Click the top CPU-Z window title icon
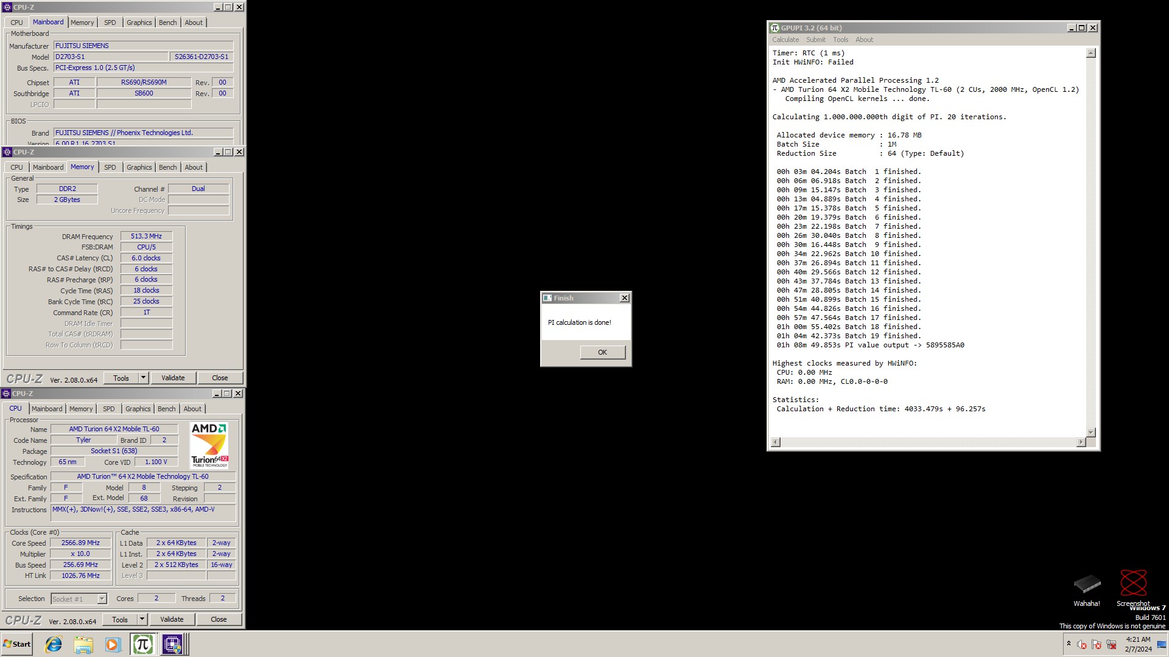 click(x=7, y=7)
